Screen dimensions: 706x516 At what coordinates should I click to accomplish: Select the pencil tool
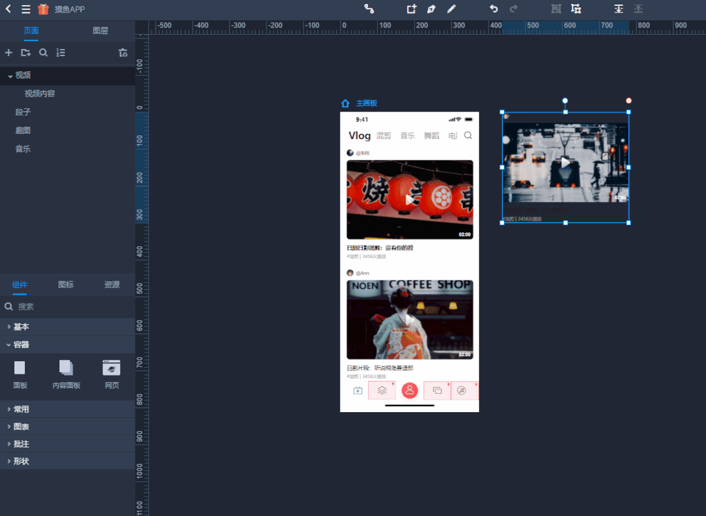point(451,9)
